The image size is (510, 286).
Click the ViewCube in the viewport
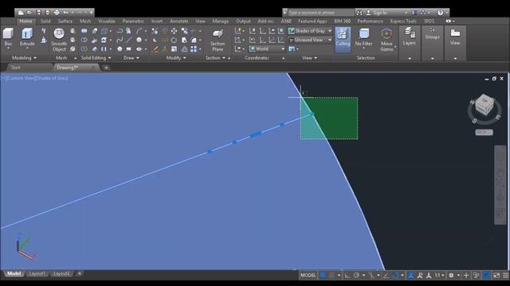(x=484, y=106)
